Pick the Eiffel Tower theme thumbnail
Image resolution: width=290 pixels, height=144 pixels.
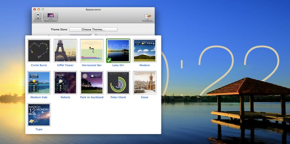coord(65,51)
